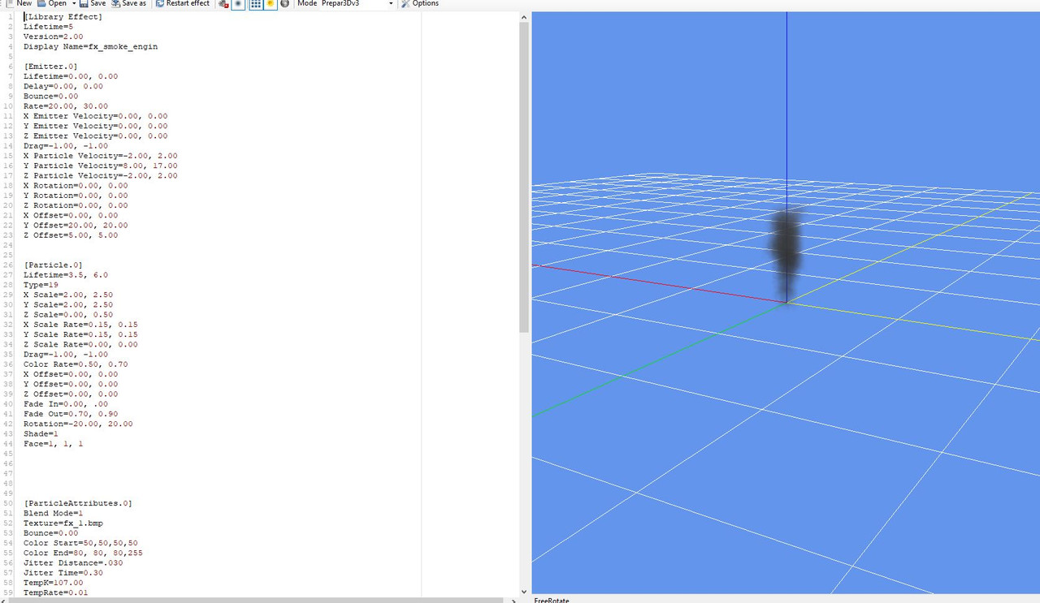This screenshot has height=603, width=1040.
Task: Click the camera icon with red mark
Action: 223,3
